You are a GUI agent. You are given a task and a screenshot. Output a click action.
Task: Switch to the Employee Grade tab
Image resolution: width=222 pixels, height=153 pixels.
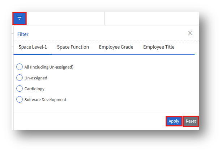[x=116, y=47]
